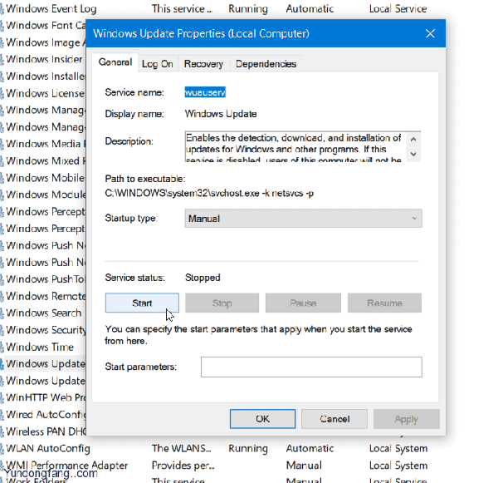This screenshot has width=498, height=483.
Task: Click Local Service for Windows Event Log
Action: click(x=398, y=8)
